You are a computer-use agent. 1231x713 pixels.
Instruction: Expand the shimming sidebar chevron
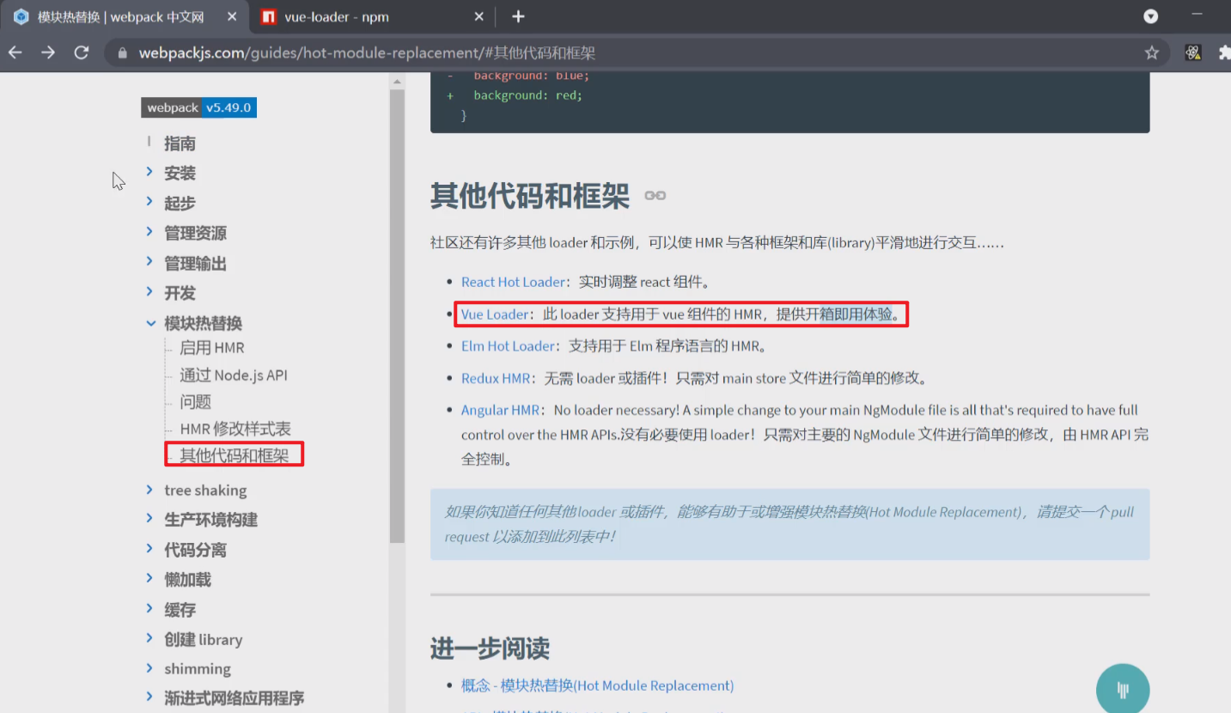tap(149, 668)
